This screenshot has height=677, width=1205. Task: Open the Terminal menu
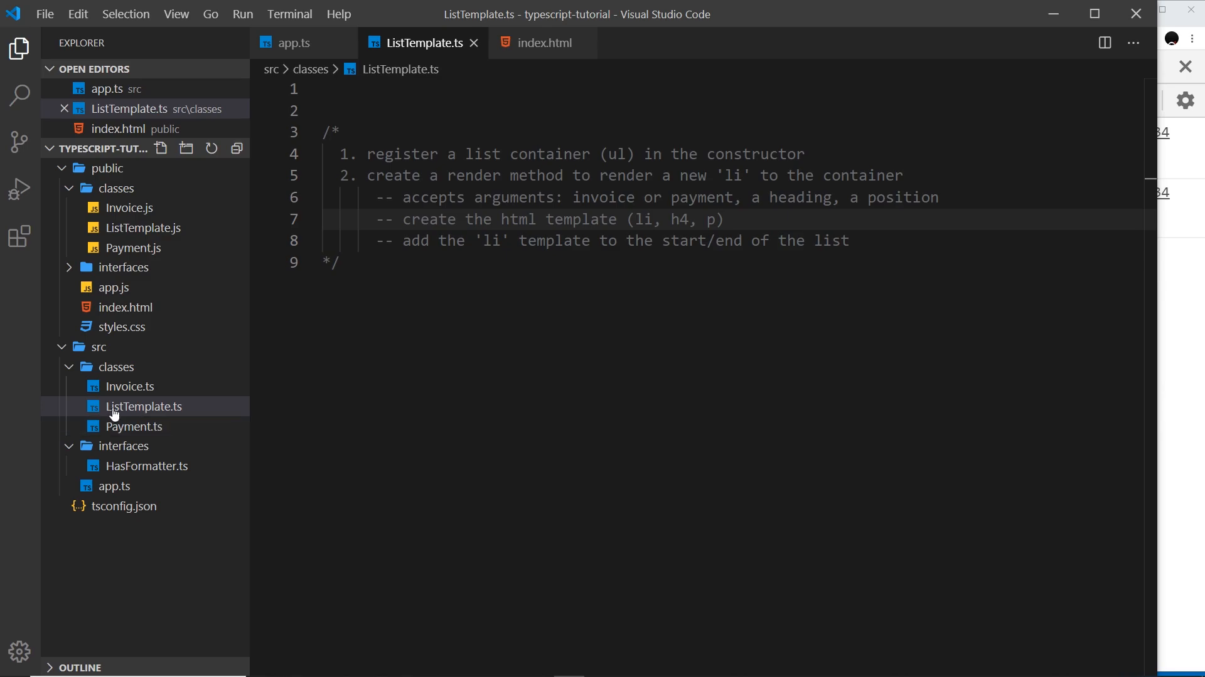click(289, 14)
